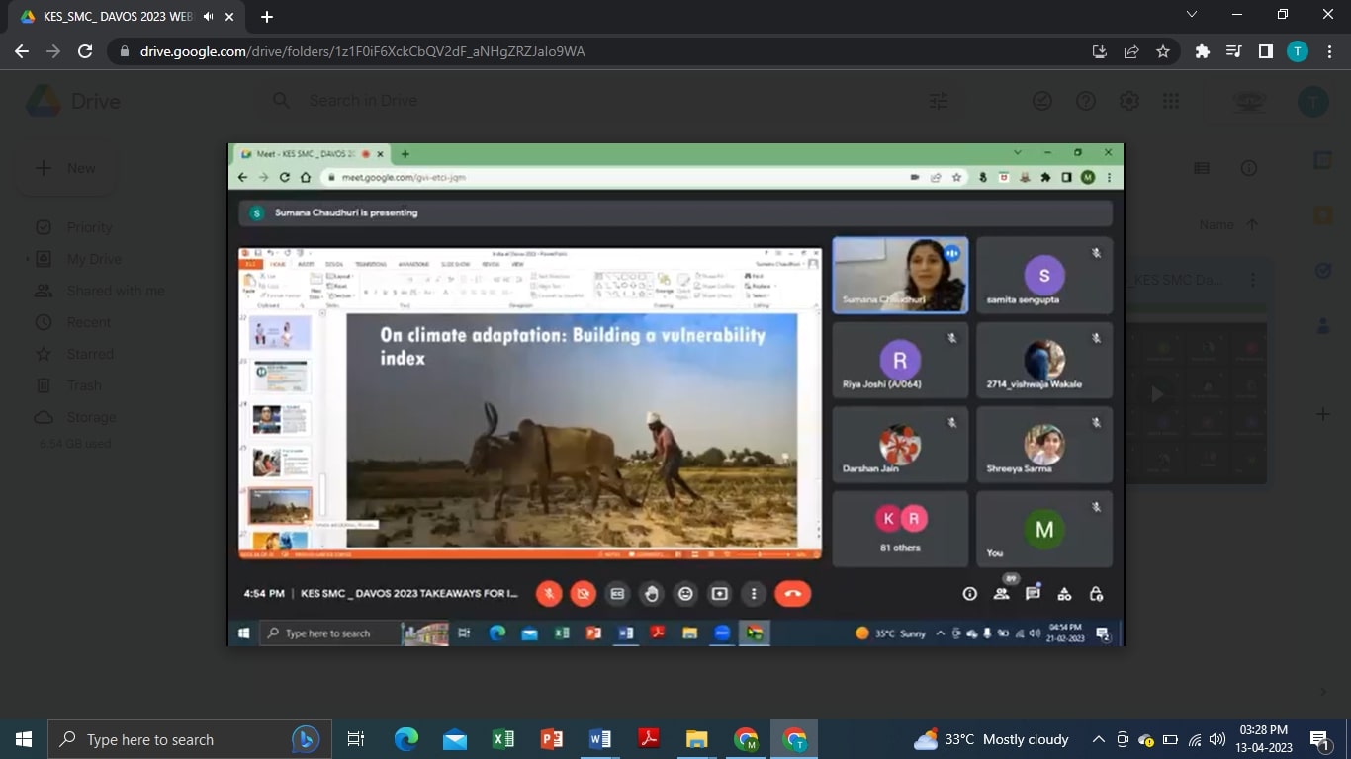Open Drive Settings gear

click(x=1128, y=101)
